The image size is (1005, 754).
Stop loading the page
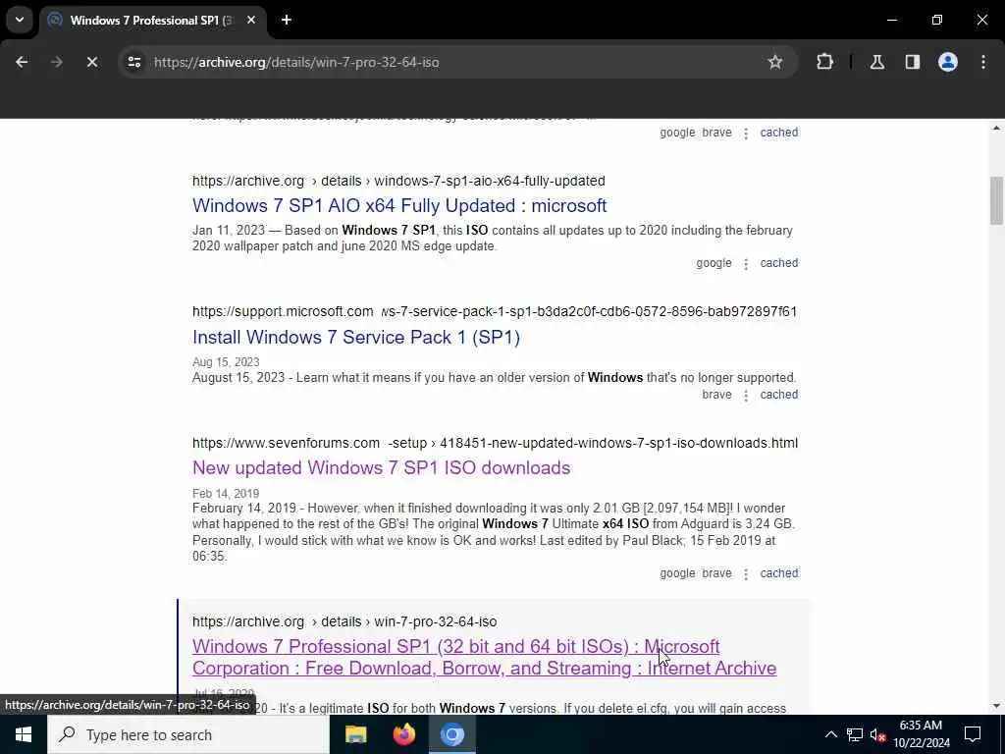pyautogui.click(x=91, y=62)
